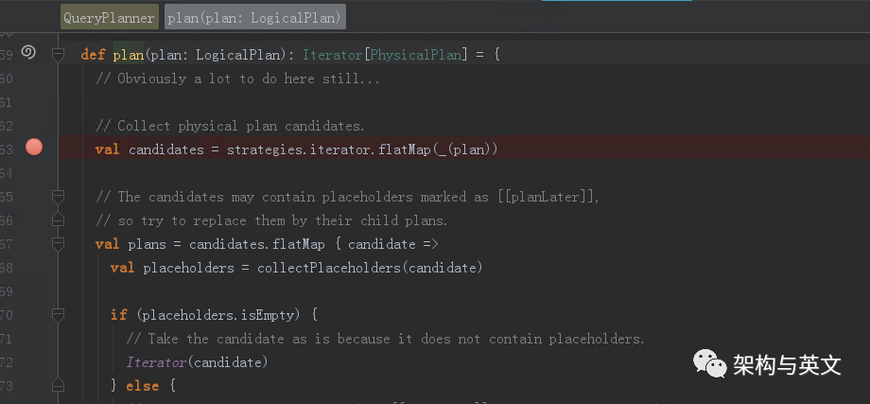Image resolution: width=870 pixels, height=404 pixels.
Task: Select the QueryPlanner breadcrumb
Action: point(110,17)
